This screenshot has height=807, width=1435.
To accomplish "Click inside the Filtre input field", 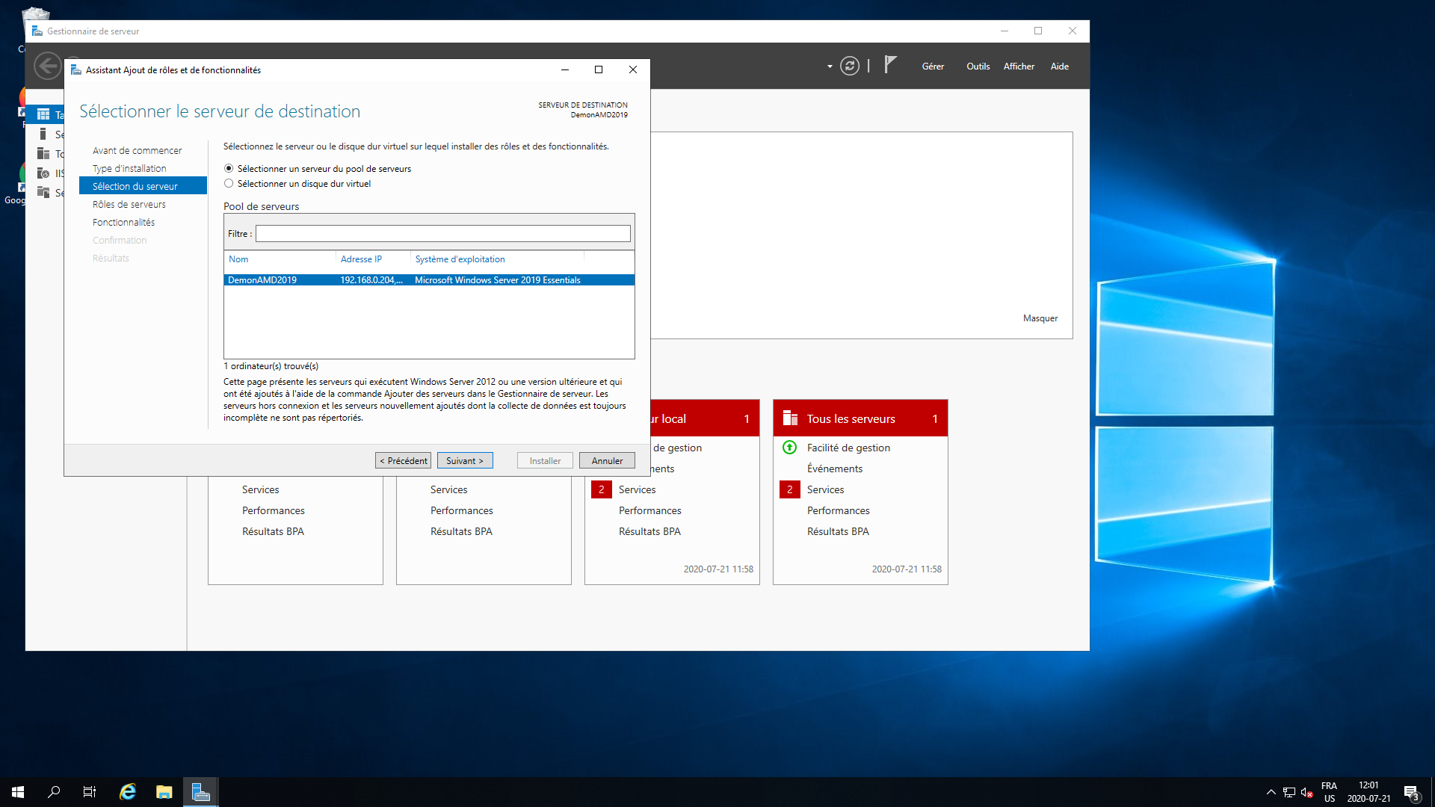I will pyautogui.click(x=442, y=233).
